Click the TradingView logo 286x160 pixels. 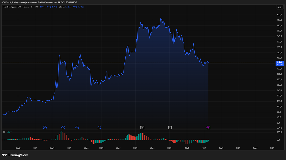pos(15,155)
